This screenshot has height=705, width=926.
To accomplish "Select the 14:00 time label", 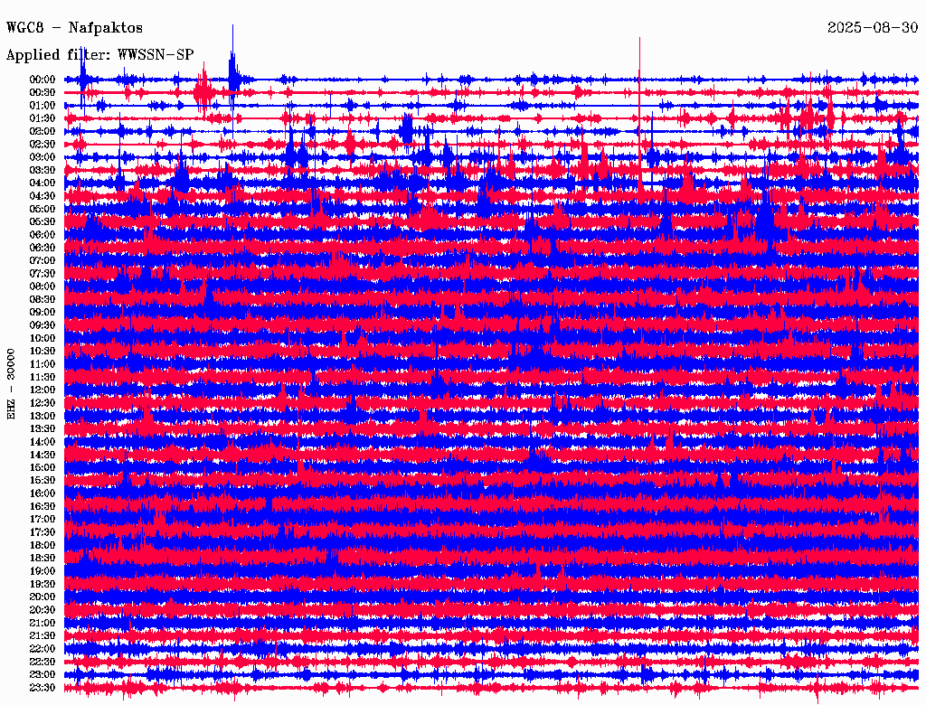I will click(x=43, y=442).
